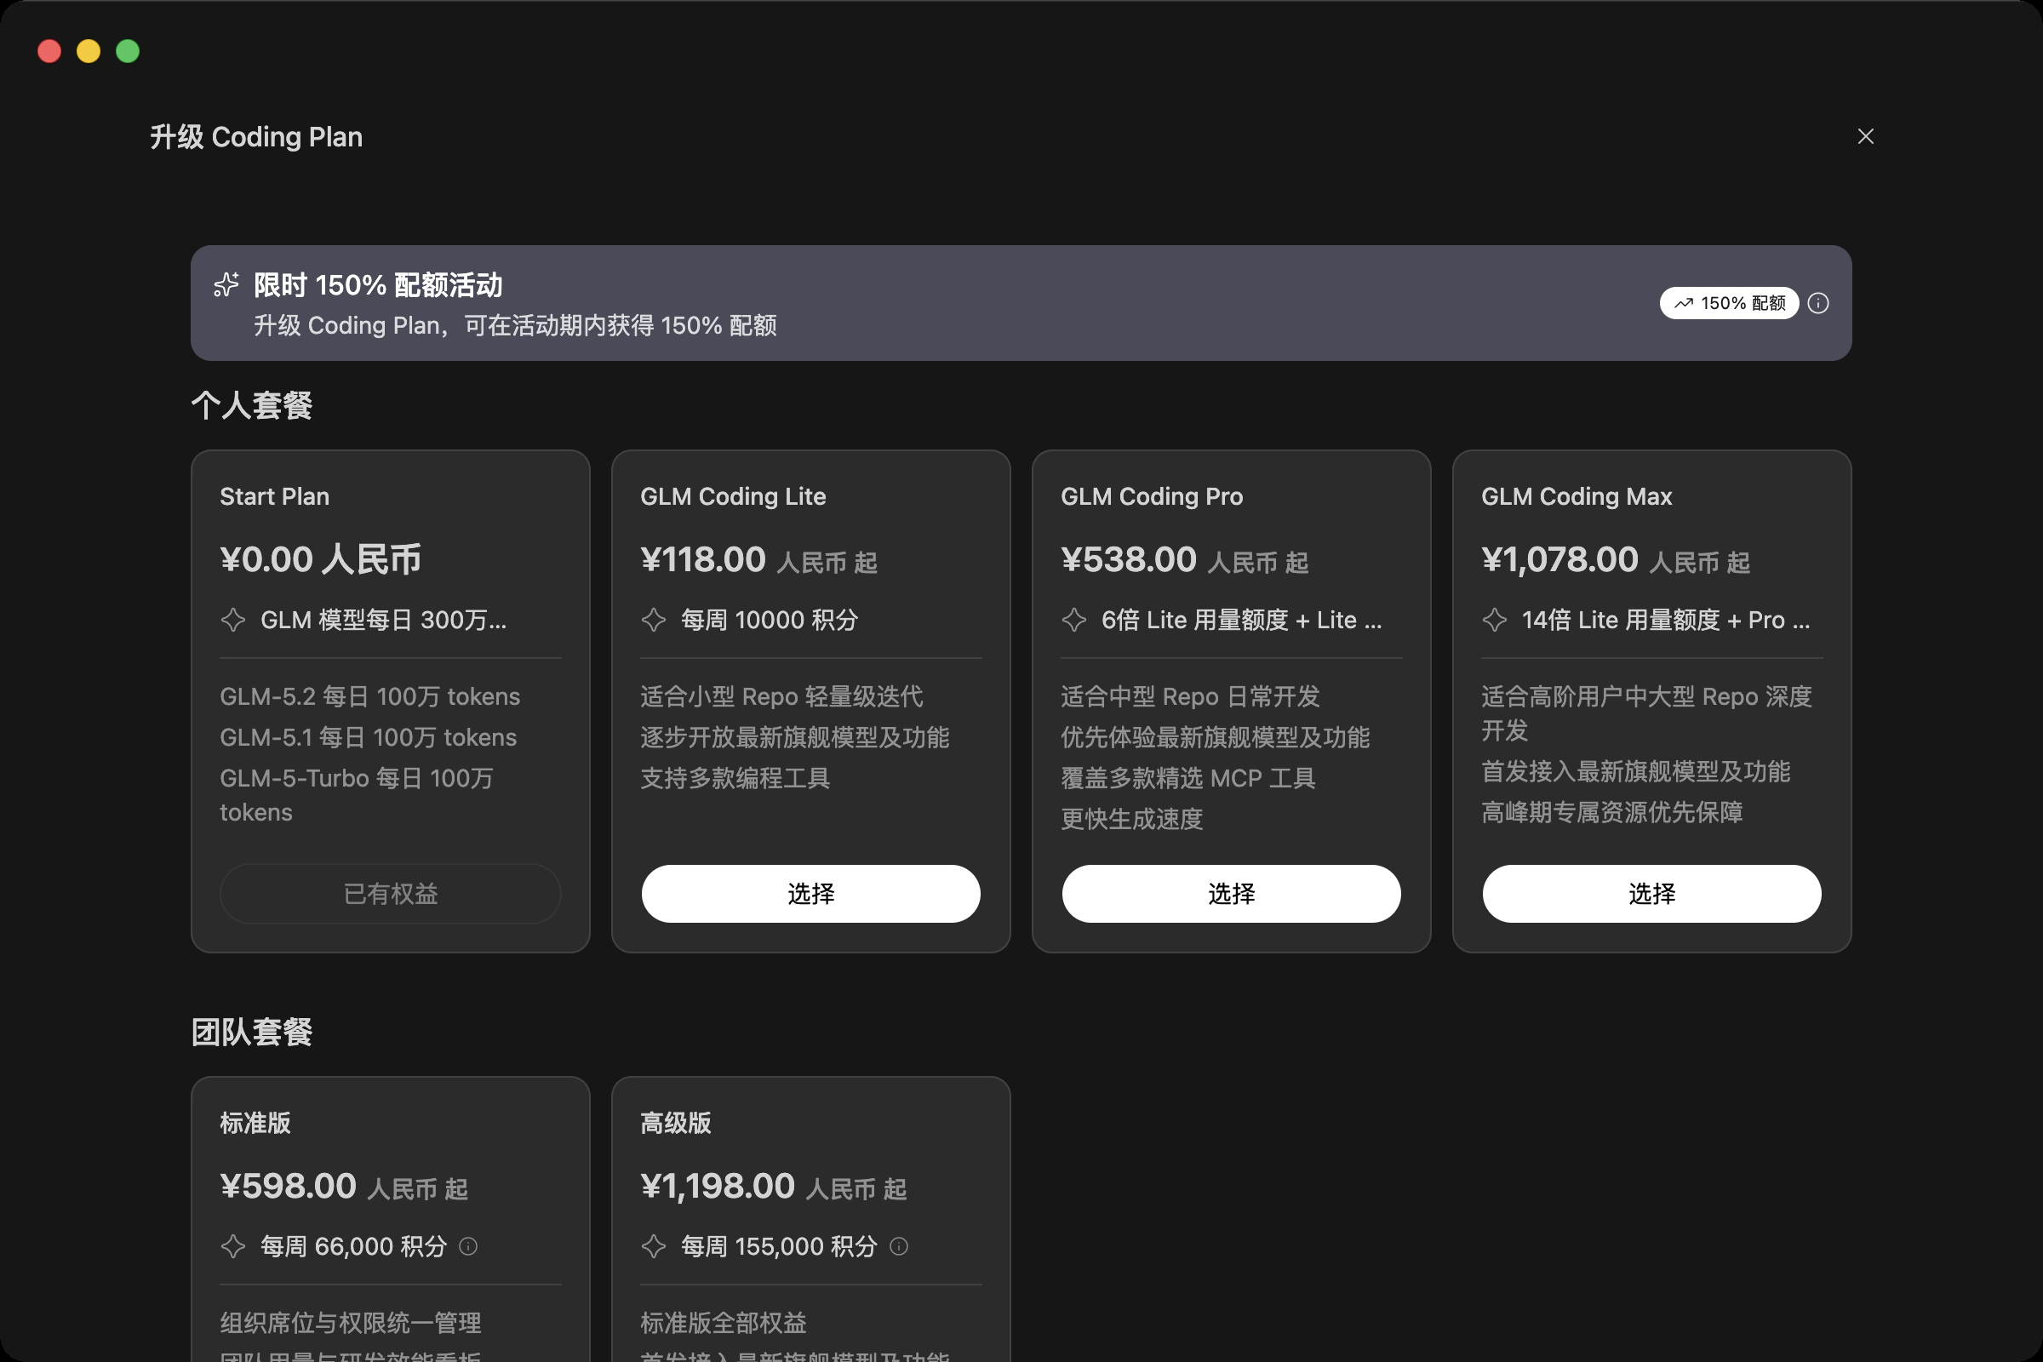Screen dimensions: 2043x1362
Task: Click the 标准版全部权益 line
Action: [x=724, y=1323]
